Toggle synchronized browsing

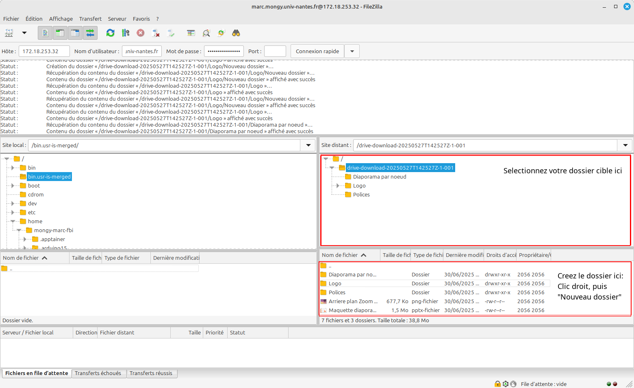click(221, 33)
